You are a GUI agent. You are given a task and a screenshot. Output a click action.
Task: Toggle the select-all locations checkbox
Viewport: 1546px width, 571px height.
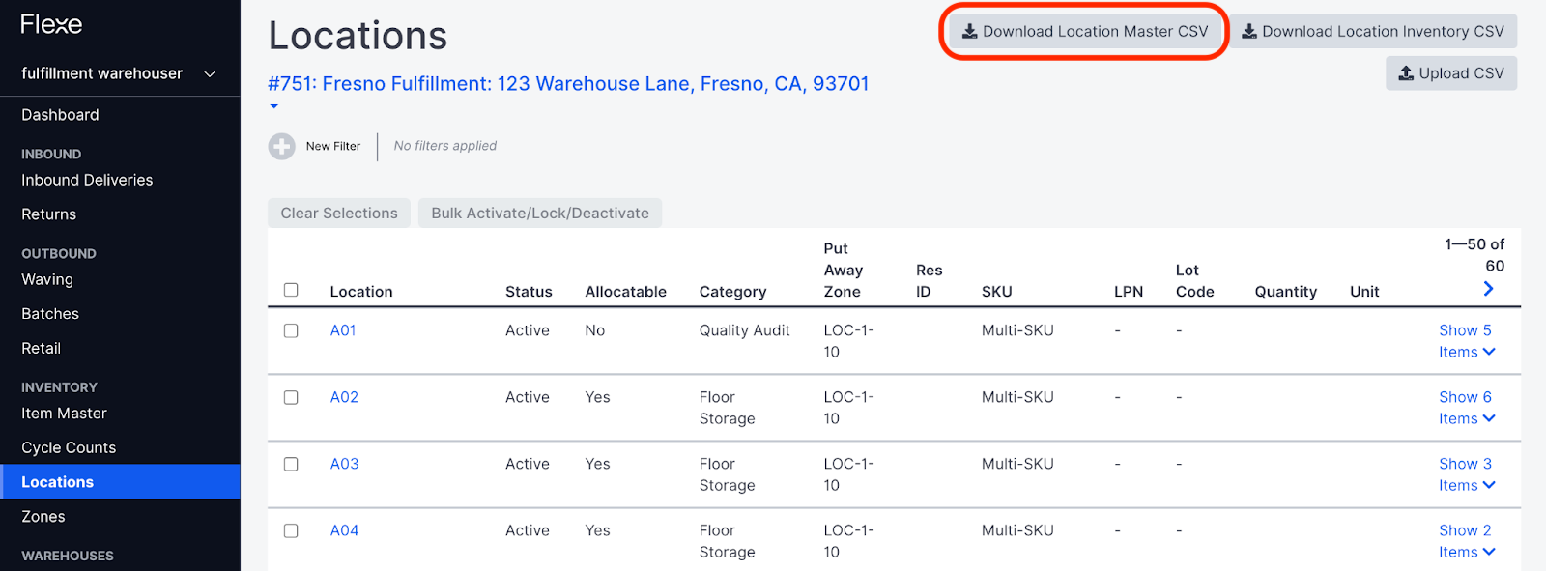pyautogui.click(x=291, y=290)
